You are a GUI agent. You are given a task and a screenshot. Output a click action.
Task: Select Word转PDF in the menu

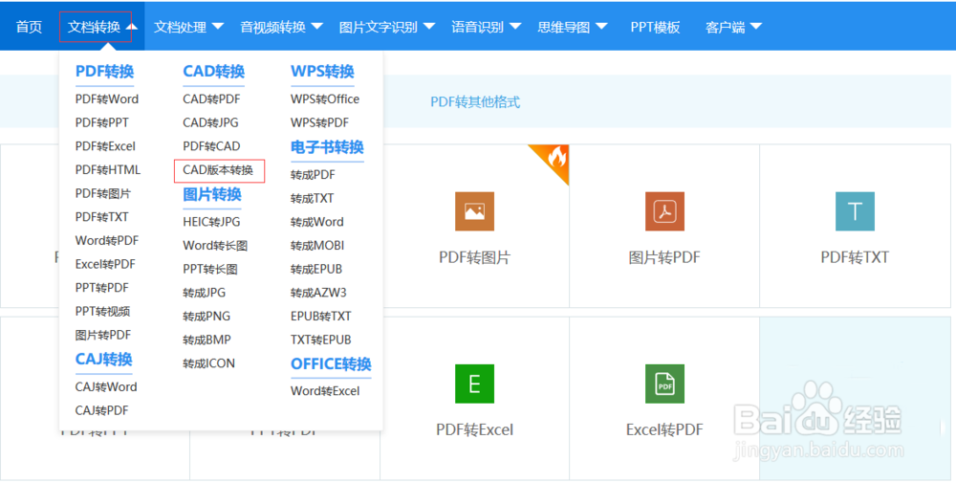[x=107, y=240]
